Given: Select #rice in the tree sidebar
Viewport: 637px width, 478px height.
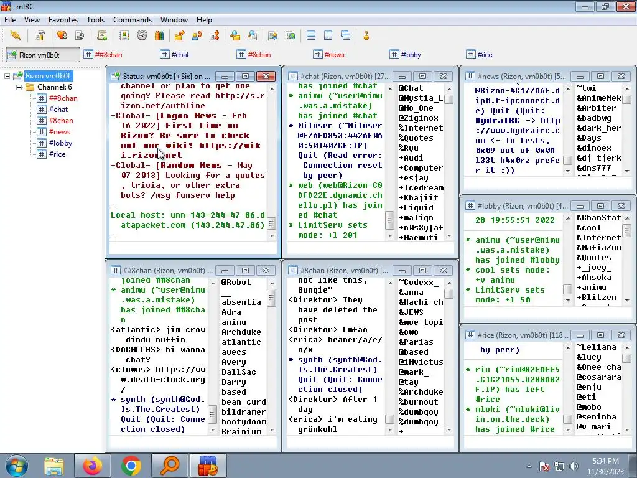Looking at the screenshot, I should pos(57,154).
